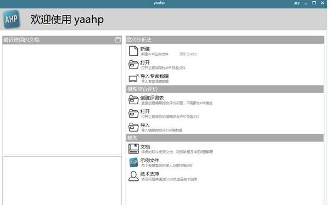Open 示例文件 examples

click(150, 160)
